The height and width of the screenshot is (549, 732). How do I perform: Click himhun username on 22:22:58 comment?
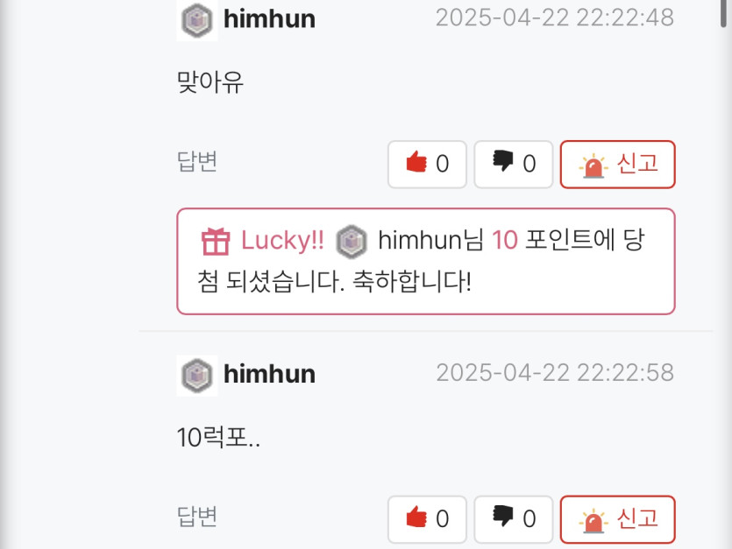(269, 374)
